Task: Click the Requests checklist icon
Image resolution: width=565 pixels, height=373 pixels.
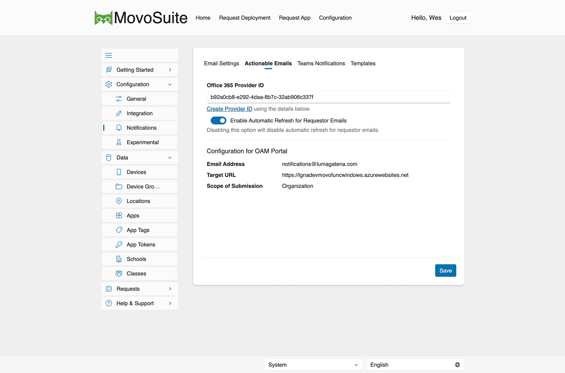Action: (x=109, y=289)
